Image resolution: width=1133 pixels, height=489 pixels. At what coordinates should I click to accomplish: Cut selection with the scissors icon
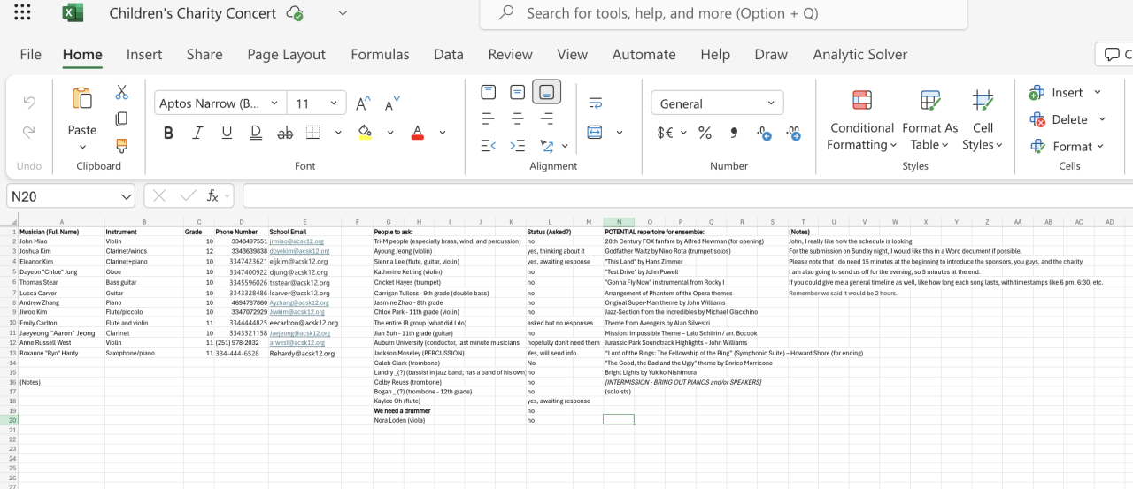pyautogui.click(x=122, y=92)
